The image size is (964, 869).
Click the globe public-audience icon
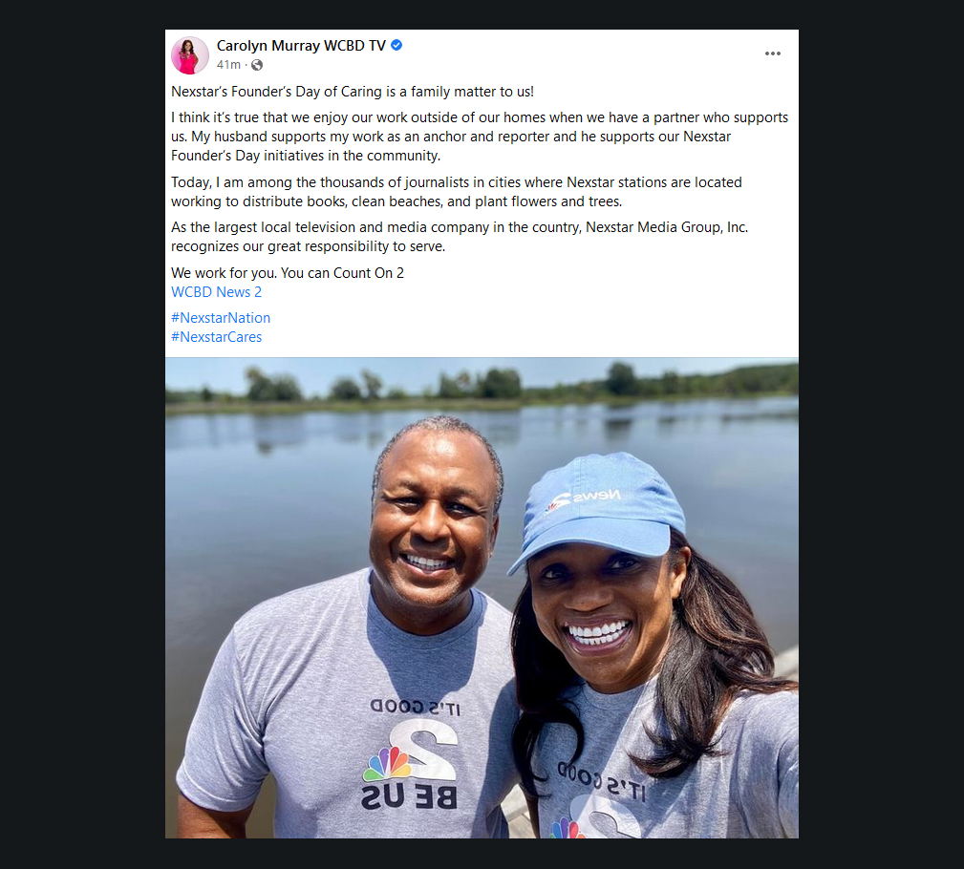point(257,65)
